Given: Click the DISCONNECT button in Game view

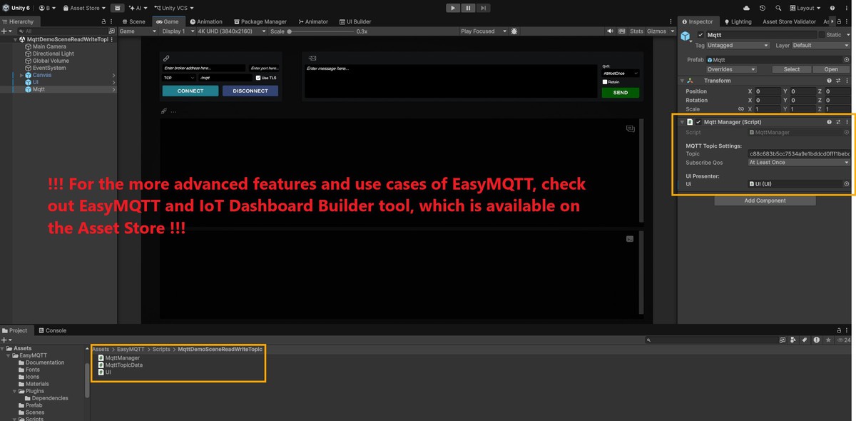Looking at the screenshot, I should 250,91.
